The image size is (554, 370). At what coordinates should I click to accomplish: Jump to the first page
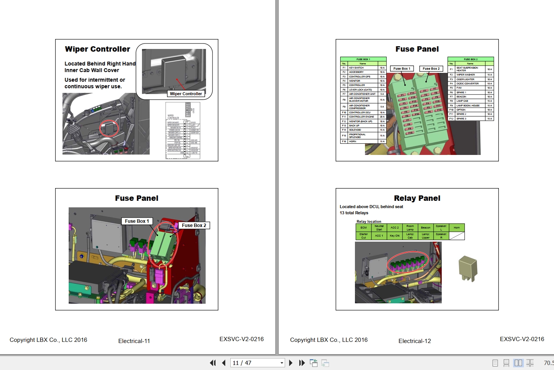click(x=213, y=363)
